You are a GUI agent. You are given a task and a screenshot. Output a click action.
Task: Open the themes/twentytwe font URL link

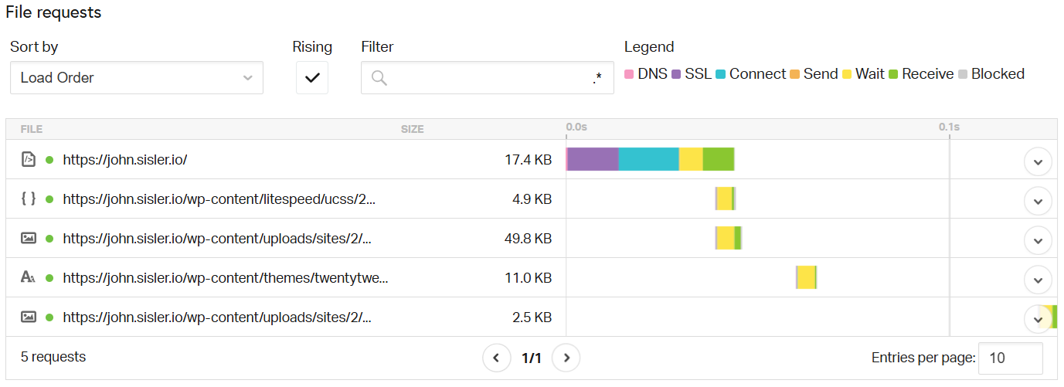(226, 277)
